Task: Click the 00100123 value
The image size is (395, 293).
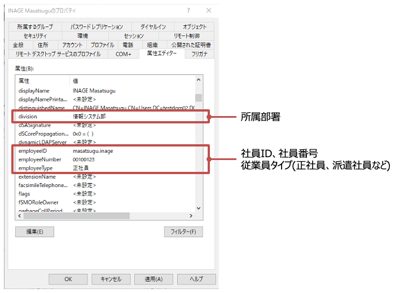Action: point(84,159)
